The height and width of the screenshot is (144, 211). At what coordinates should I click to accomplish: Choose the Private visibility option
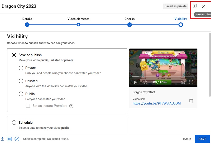coord(21,68)
